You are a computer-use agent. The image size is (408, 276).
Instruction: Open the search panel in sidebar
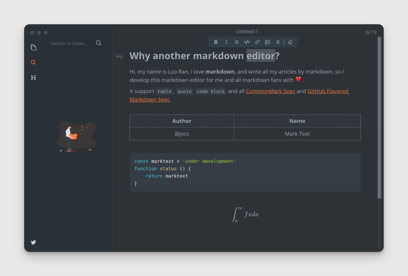click(x=33, y=62)
